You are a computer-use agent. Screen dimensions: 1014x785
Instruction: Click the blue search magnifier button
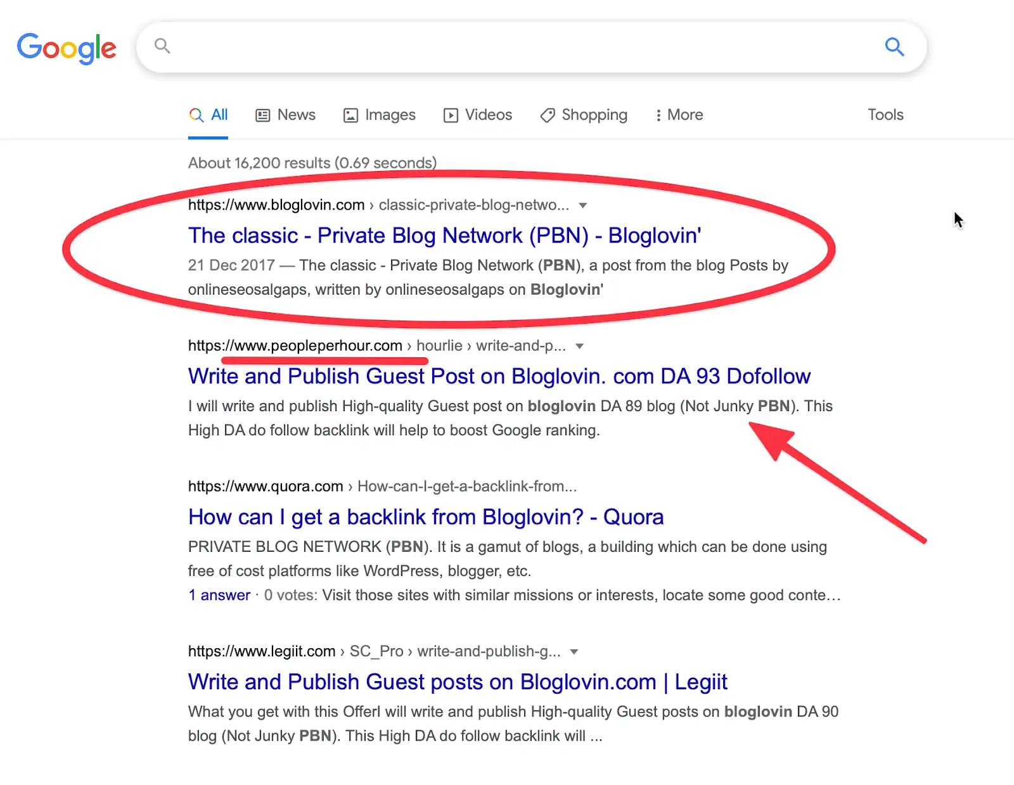[x=894, y=46]
